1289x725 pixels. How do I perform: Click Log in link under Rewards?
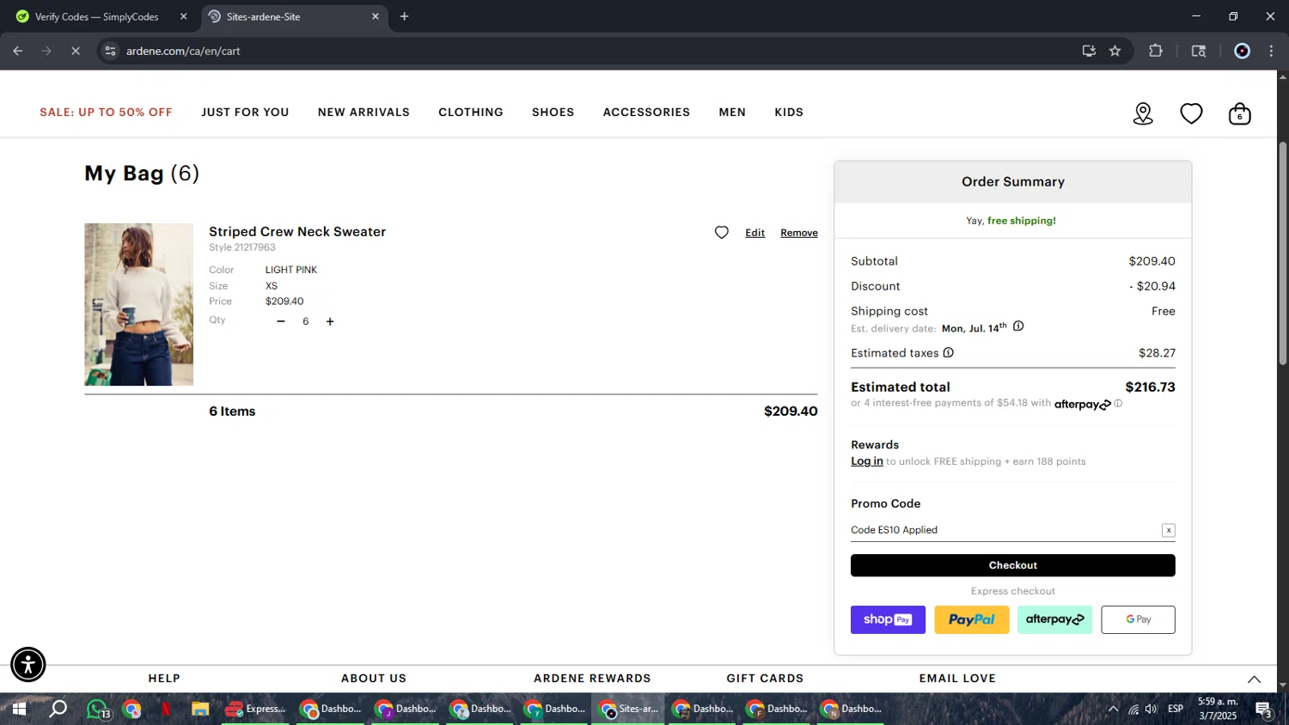point(867,461)
